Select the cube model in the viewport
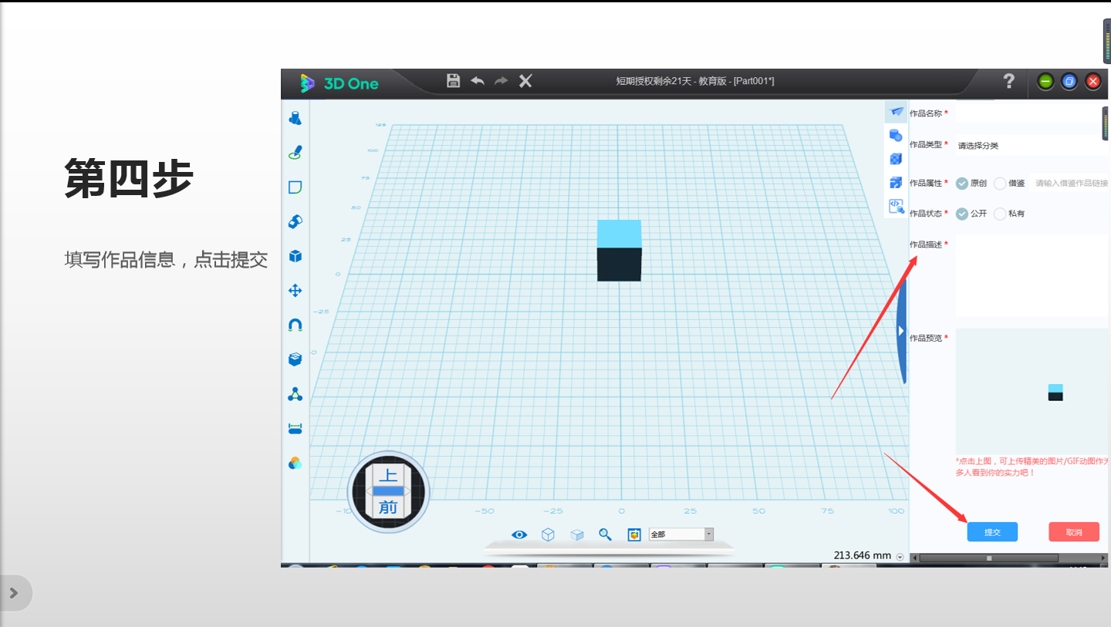The height and width of the screenshot is (627, 1111). (x=619, y=251)
